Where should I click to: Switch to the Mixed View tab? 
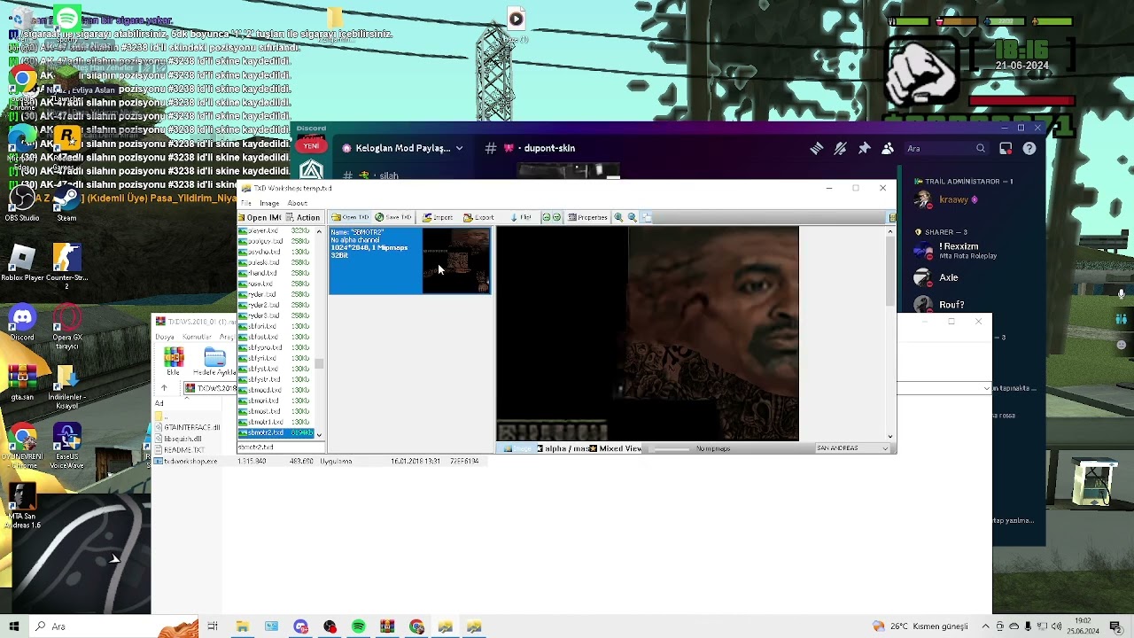[x=616, y=448]
